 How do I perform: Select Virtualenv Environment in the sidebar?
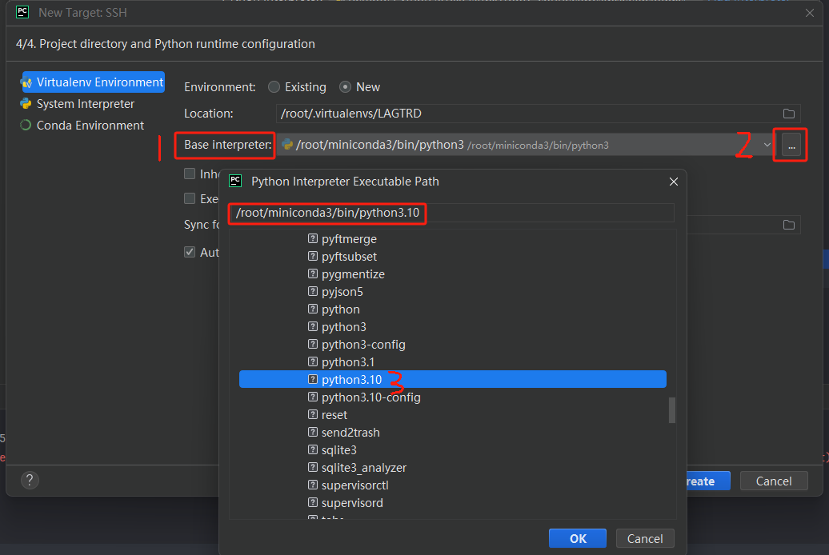click(93, 82)
